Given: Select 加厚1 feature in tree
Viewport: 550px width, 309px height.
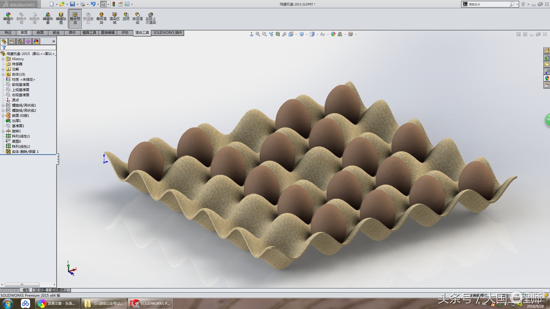Looking at the screenshot, I should pos(16,121).
